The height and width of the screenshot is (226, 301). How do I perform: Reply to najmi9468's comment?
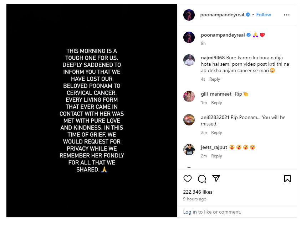tap(215, 79)
